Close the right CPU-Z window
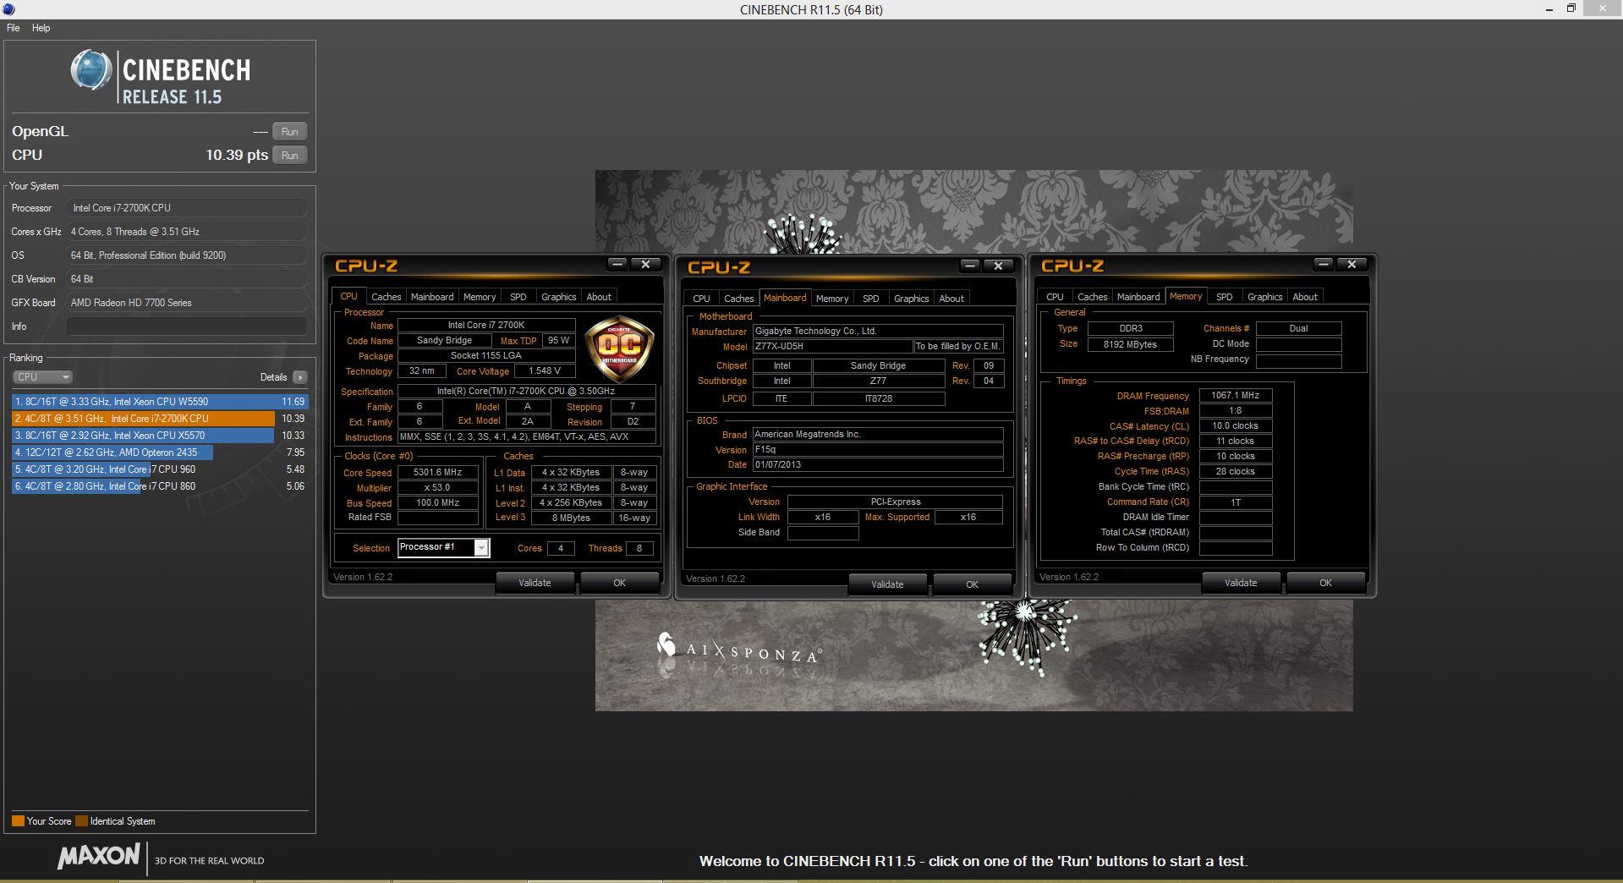 (x=1352, y=265)
